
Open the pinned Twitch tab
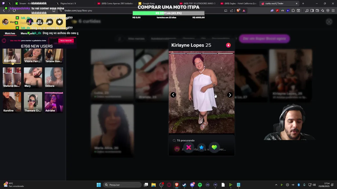(3, 3)
